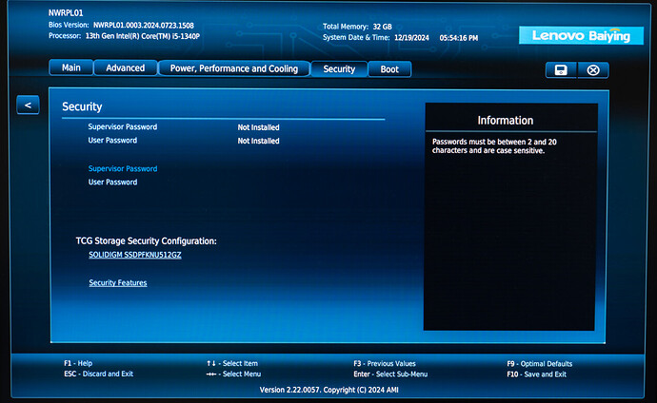Click F10 Save and Exit
Screen dimensions: 657x403
536,374
